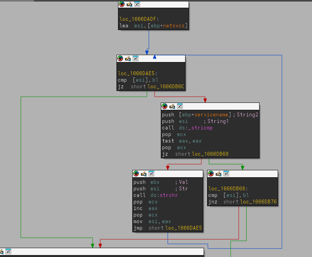Click the color icon on the strchr call block

click(x=136, y=174)
